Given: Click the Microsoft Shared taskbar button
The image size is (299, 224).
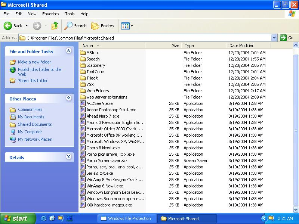Looking at the screenshot, I should [187, 218].
